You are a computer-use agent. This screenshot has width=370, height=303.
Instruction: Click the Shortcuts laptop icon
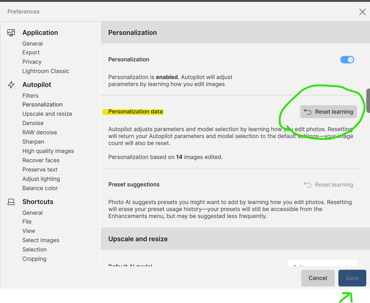(x=11, y=202)
